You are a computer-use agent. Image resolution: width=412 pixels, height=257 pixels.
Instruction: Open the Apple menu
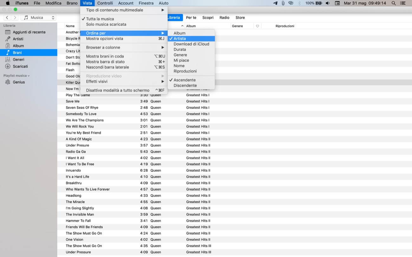[8, 3]
